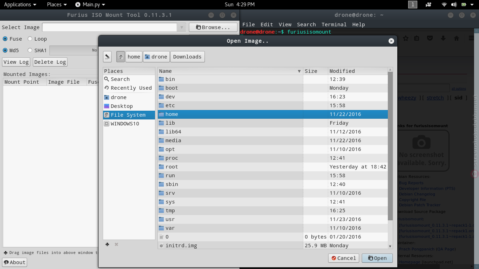
Task: Click the folder icon next to bin
Action: click(161, 79)
